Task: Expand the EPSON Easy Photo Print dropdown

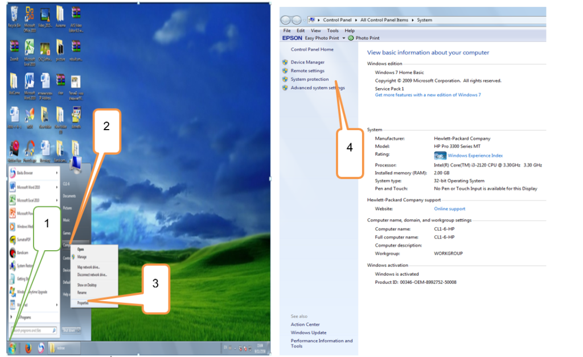Action: pyautogui.click(x=344, y=38)
